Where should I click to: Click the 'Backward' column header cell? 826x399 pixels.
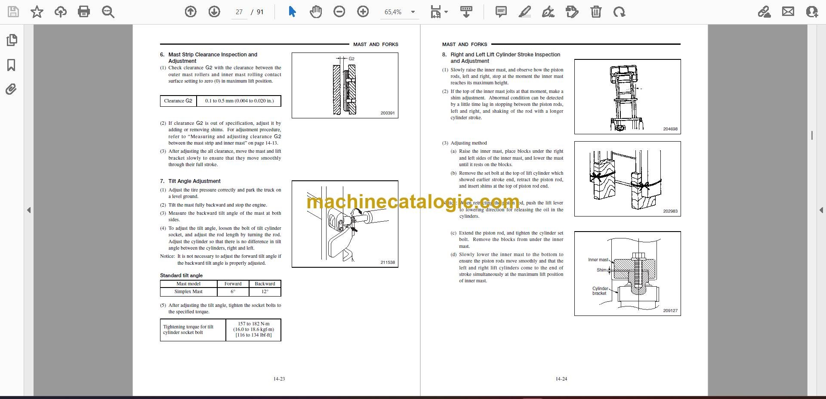pyautogui.click(x=265, y=284)
